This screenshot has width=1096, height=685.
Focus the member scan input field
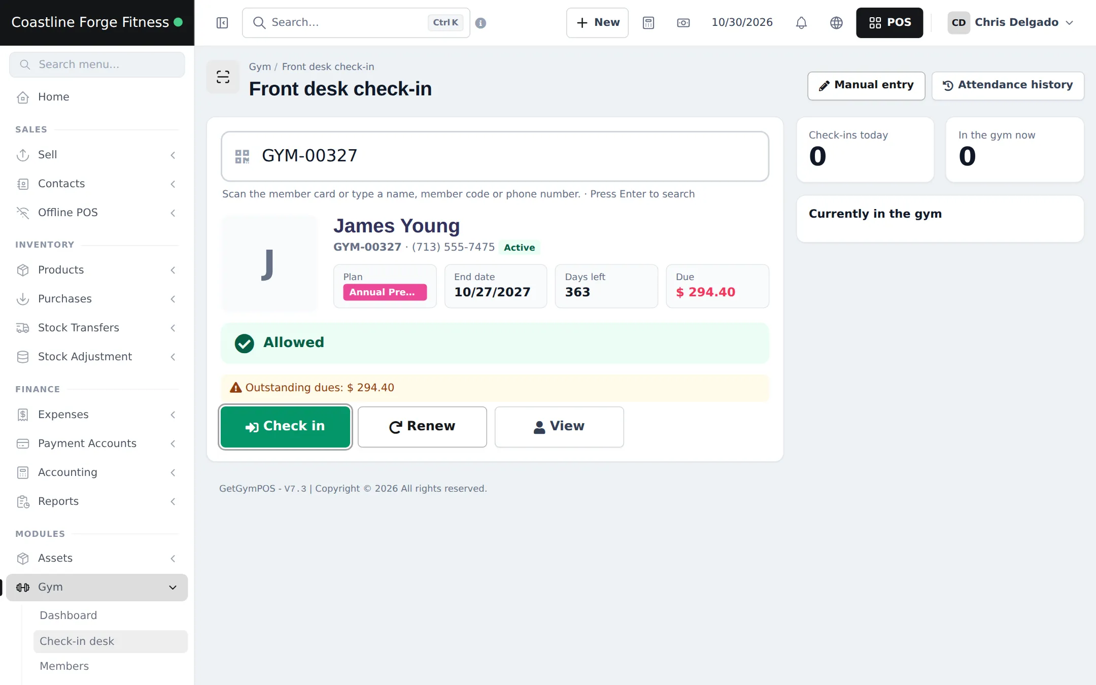495,156
